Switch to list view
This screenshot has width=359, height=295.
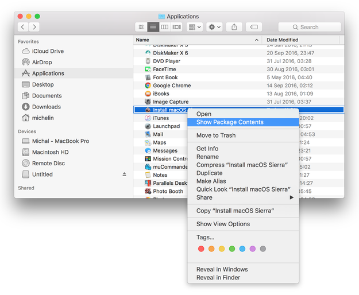tap(153, 27)
